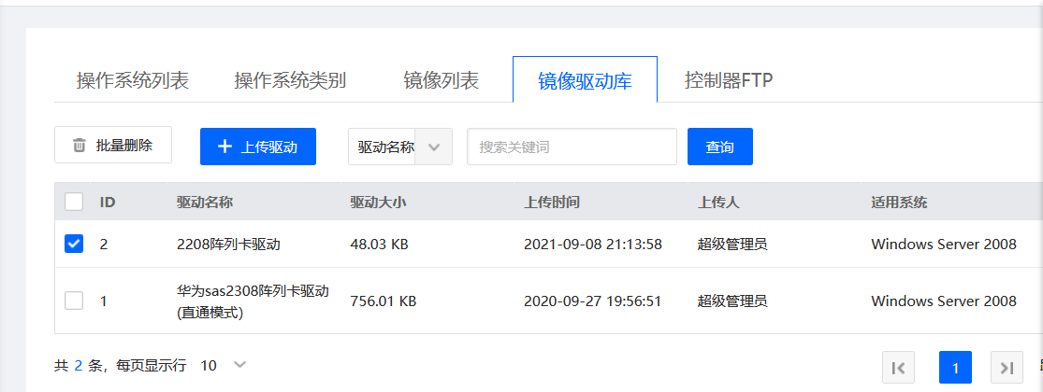Click Windows Server 2008 in the 2208阵列卡驱动 row
Viewport: 1043px width, 392px height.
pos(944,245)
